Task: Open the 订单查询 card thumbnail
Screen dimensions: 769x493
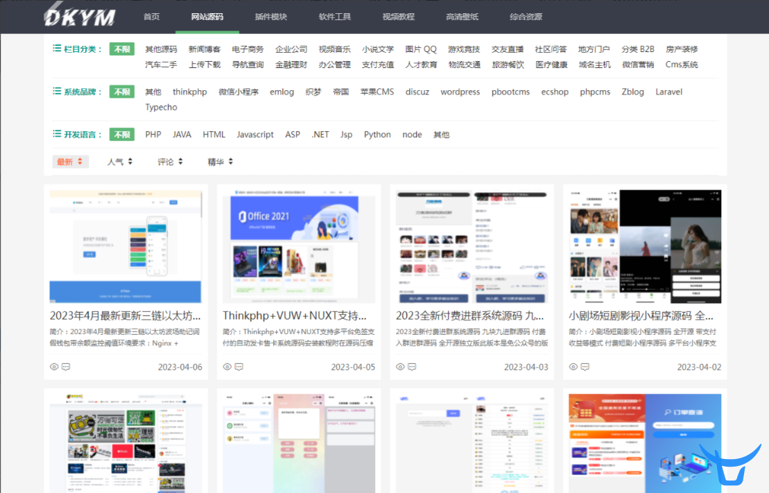Action: point(645,443)
